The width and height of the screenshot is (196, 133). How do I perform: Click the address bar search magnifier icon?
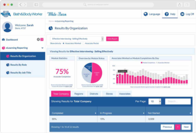(85, 5)
